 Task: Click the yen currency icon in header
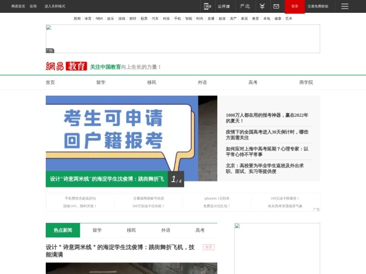coord(262,6)
